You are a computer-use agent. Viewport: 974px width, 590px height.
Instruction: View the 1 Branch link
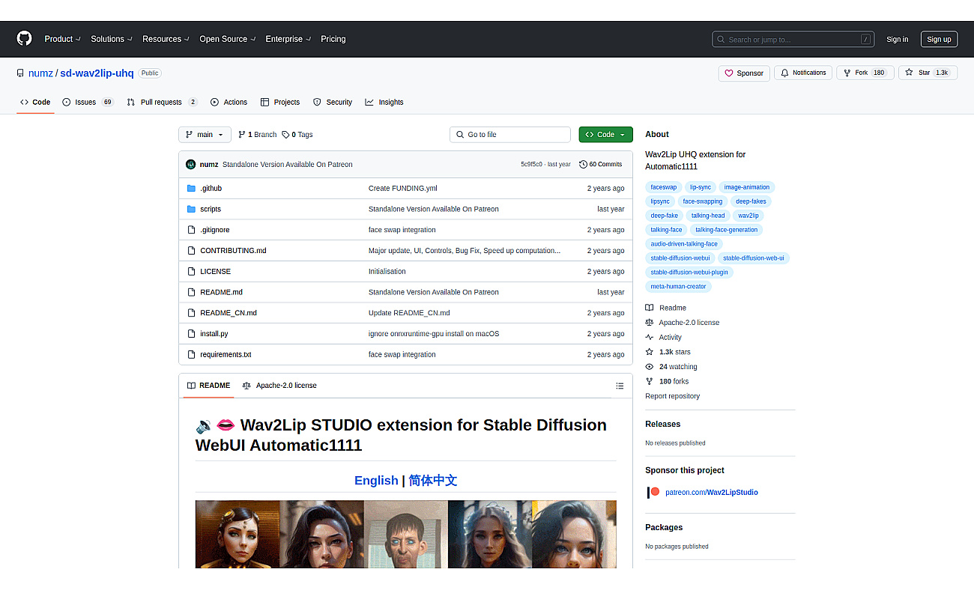point(257,135)
